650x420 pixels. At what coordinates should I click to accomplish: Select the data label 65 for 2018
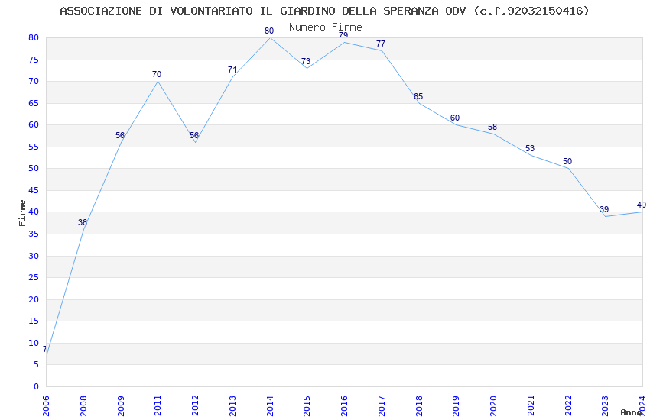coord(418,96)
